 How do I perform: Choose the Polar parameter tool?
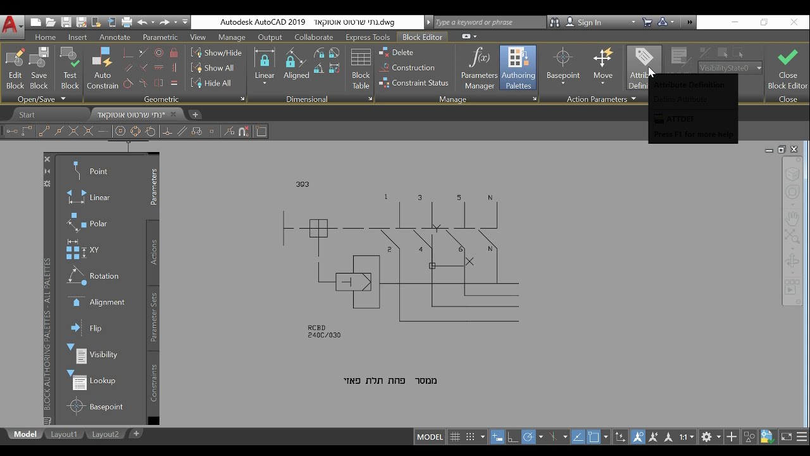point(88,224)
